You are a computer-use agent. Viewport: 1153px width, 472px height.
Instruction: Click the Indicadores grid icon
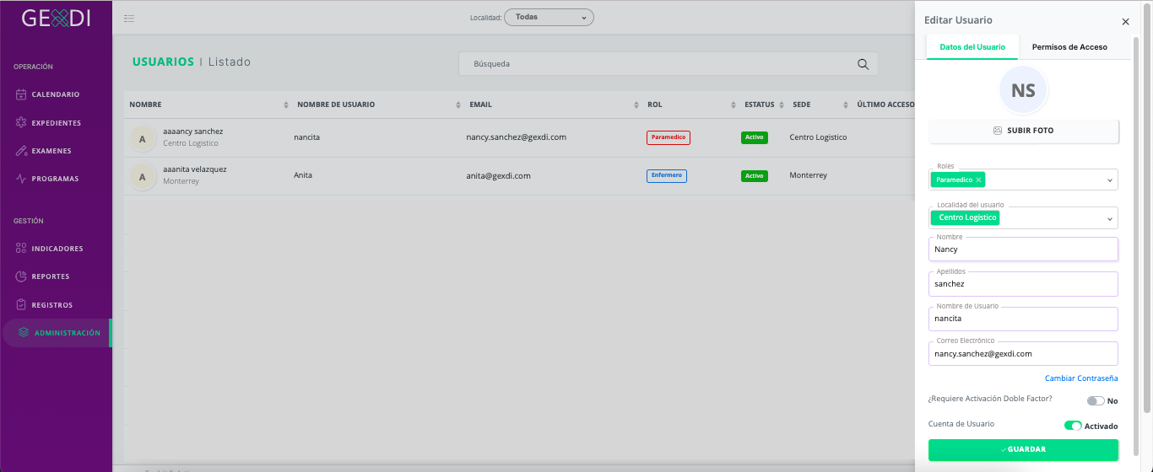[x=21, y=249]
